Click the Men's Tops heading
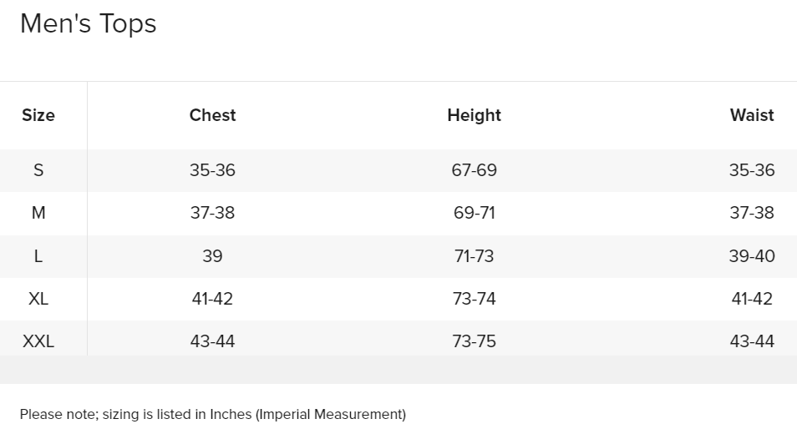Viewport: 797px width, 434px height. 88,24
